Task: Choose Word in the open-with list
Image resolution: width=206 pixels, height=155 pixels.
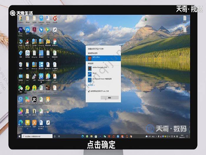Action: tap(103, 74)
